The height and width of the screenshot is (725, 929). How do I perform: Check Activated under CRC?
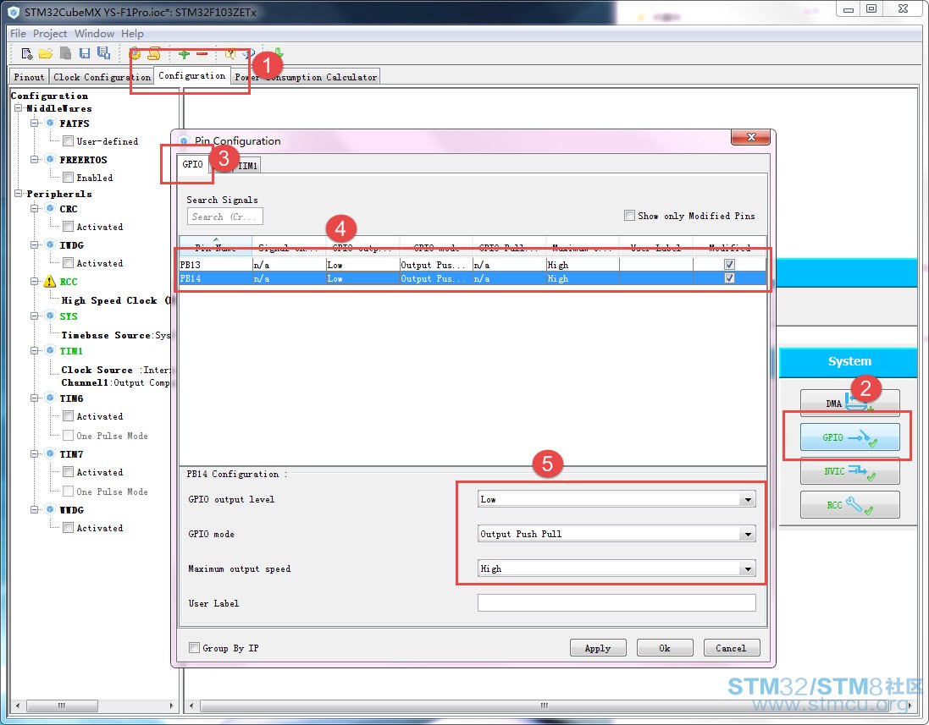point(69,226)
